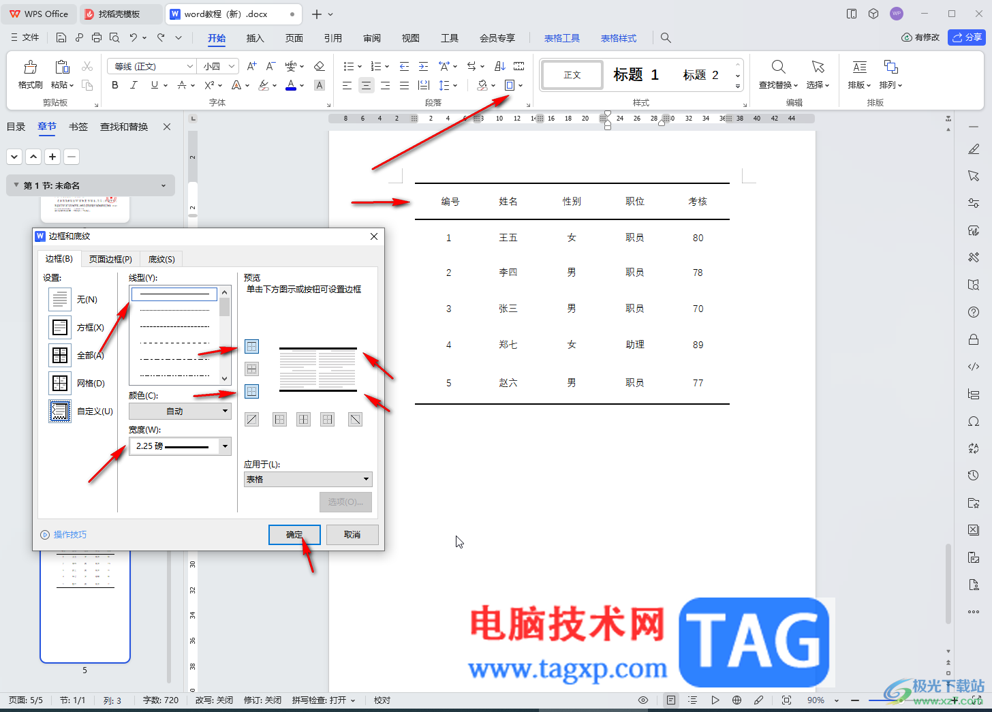992x712 pixels.
Task: Open the border width 2.25 磅 dropdown
Action: [180, 446]
